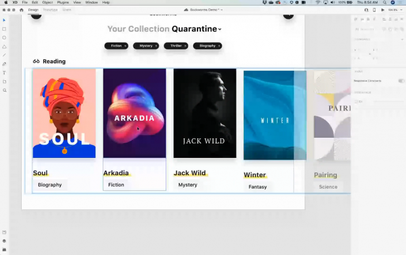The image size is (406, 255).
Task: Open the Plugins panel icon
Action: [x=4, y=249]
